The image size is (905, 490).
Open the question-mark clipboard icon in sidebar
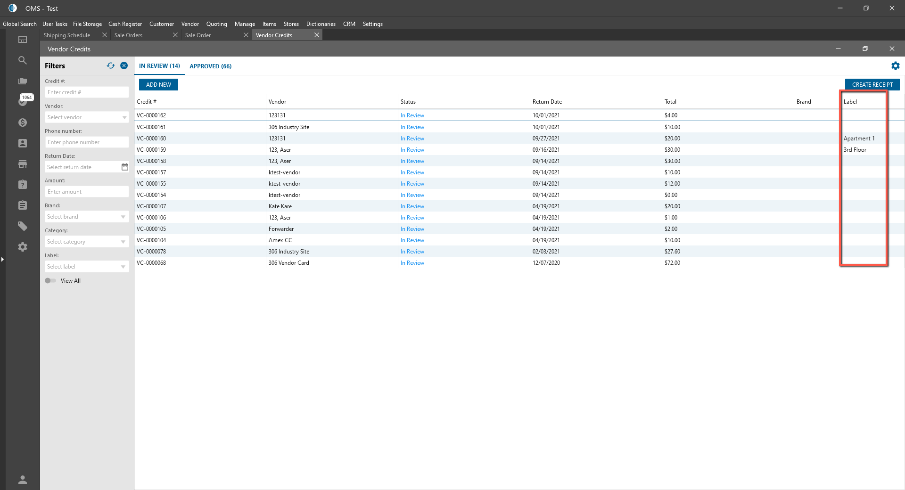click(x=23, y=185)
